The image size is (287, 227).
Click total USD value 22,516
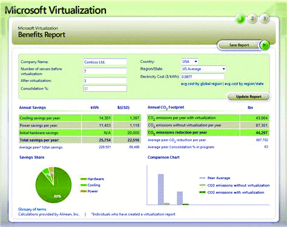click(x=133, y=140)
